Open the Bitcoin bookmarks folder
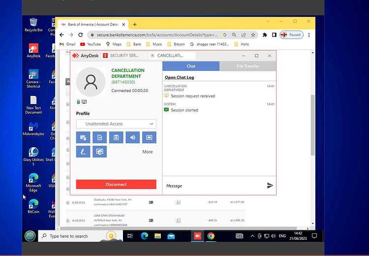This screenshot has width=369, height=256. [x=176, y=44]
